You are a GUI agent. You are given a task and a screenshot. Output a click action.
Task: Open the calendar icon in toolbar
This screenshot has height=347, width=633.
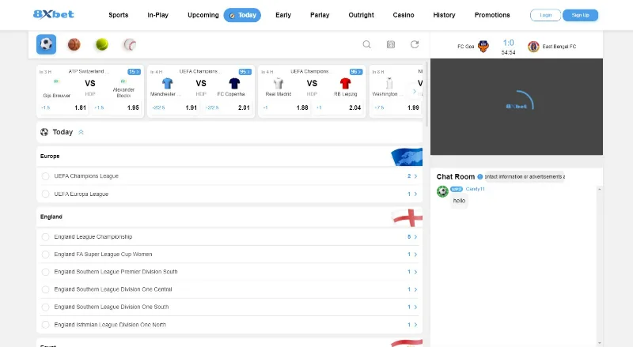pos(391,44)
